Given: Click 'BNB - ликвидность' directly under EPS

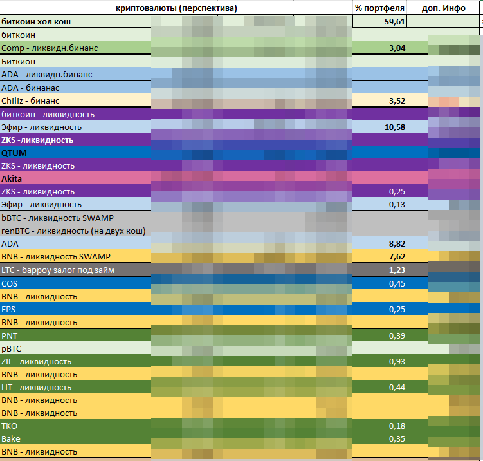Looking at the screenshot, I should (x=39, y=322).
